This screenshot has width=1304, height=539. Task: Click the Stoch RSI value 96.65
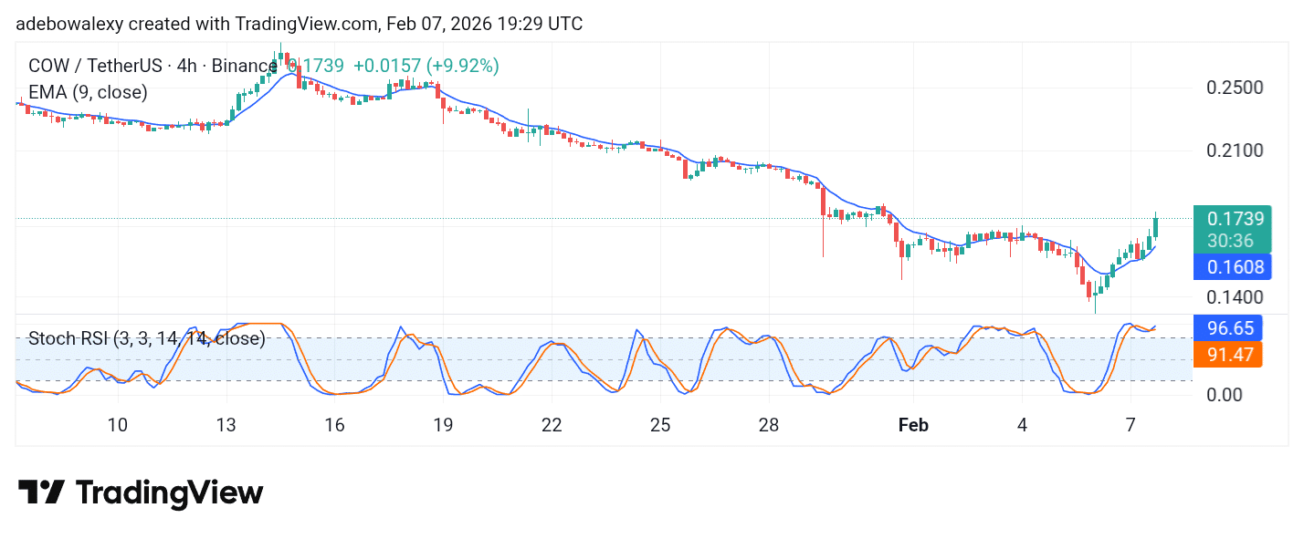tap(1229, 328)
